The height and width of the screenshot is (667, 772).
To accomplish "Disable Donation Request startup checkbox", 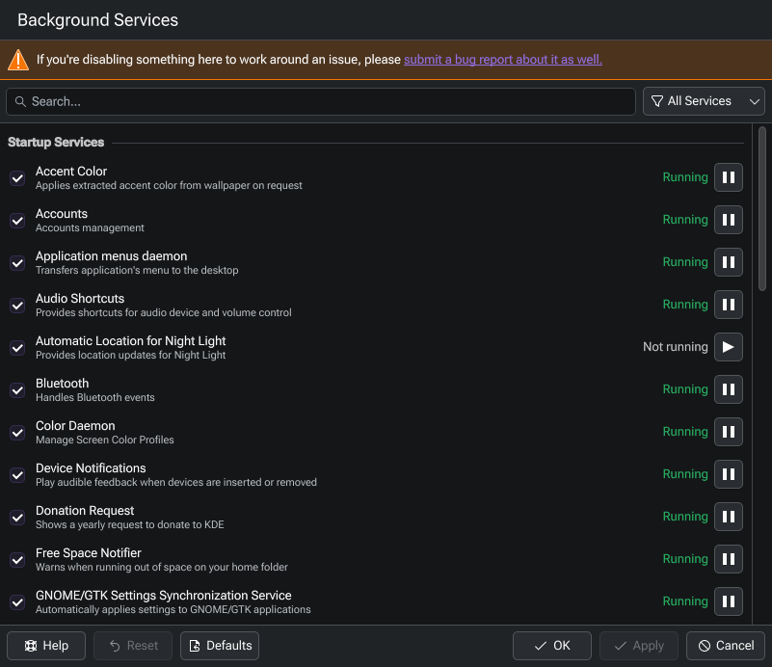I will coord(17,518).
